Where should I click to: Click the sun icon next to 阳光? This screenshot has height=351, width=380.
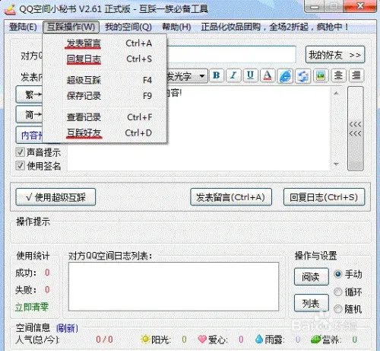[x=145, y=339]
